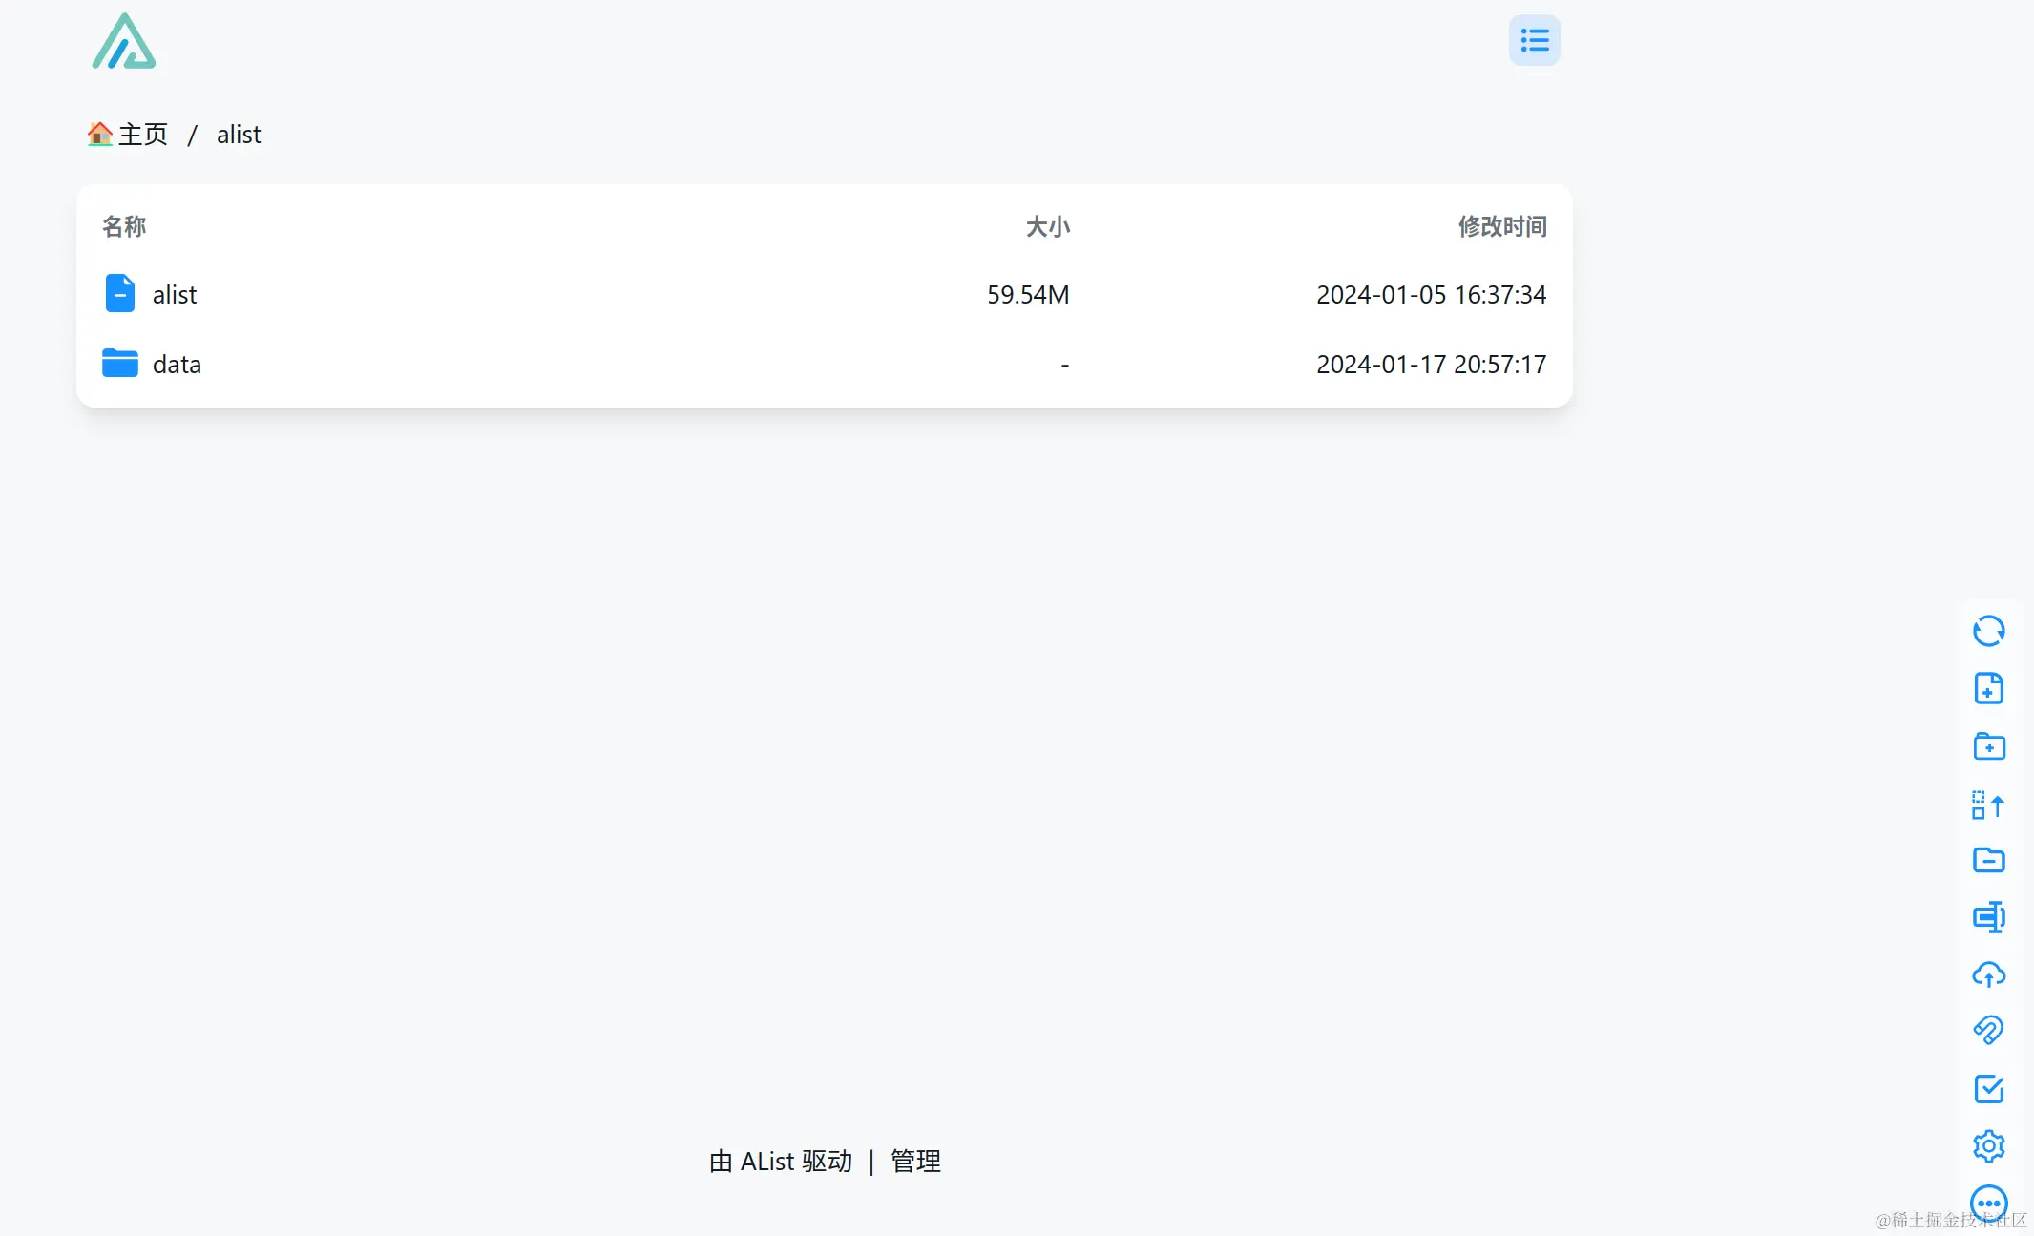This screenshot has width=2034, height=1236.
Task: Toggle selection checkboxes with the checkmark icon
Action: point(1988,1089)
